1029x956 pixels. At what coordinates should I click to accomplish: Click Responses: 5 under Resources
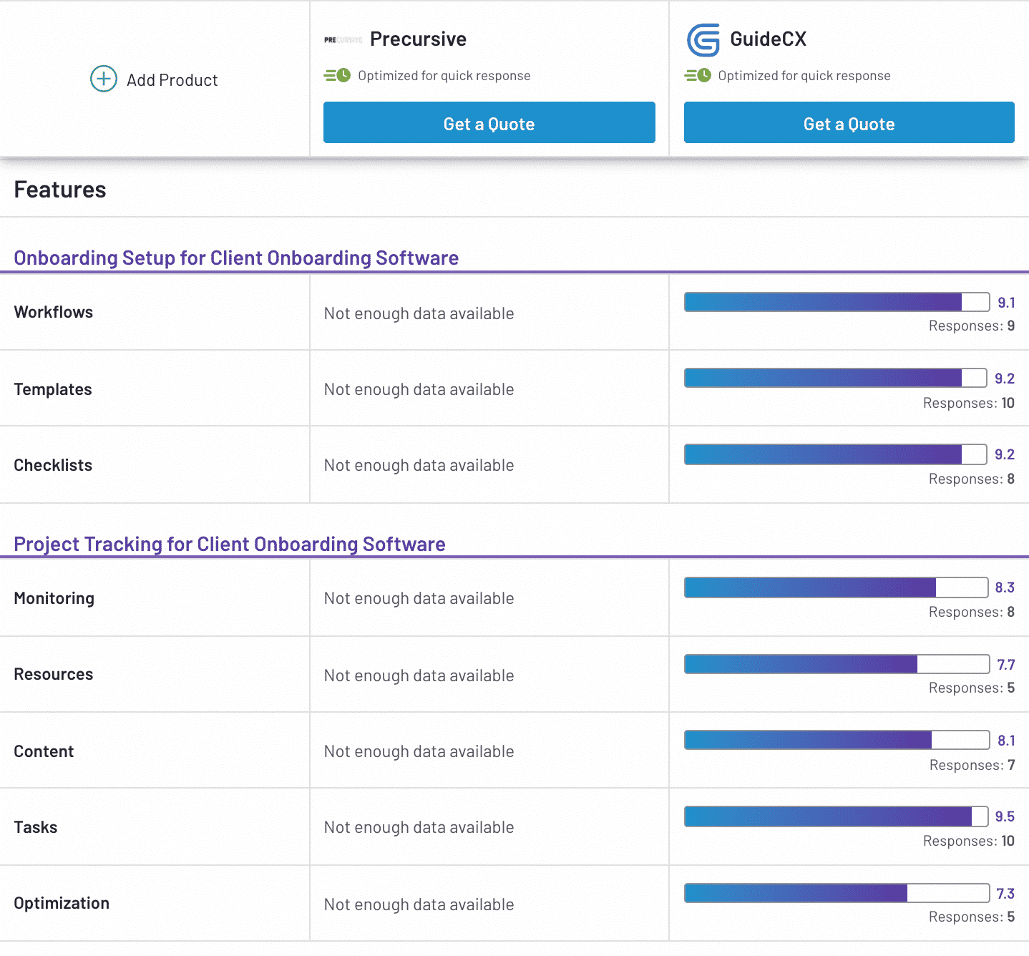pos(972,688)
